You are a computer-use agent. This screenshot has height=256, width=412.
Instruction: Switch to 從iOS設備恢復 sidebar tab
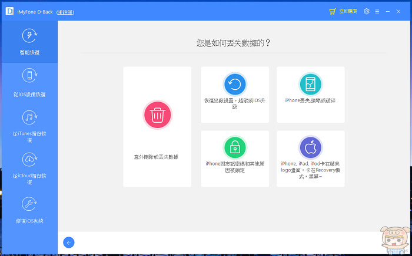pos(29,83)
